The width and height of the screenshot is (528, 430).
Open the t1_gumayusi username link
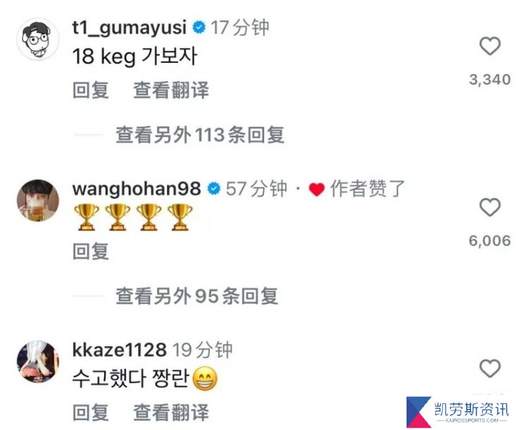pyautogui.click(x=130, y=28)
